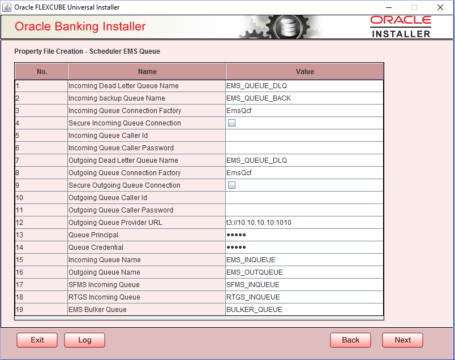455x360 pixels.
Task: Click 'Secure Outgoing Queue Connection' name cell
Action: point(147,185)
